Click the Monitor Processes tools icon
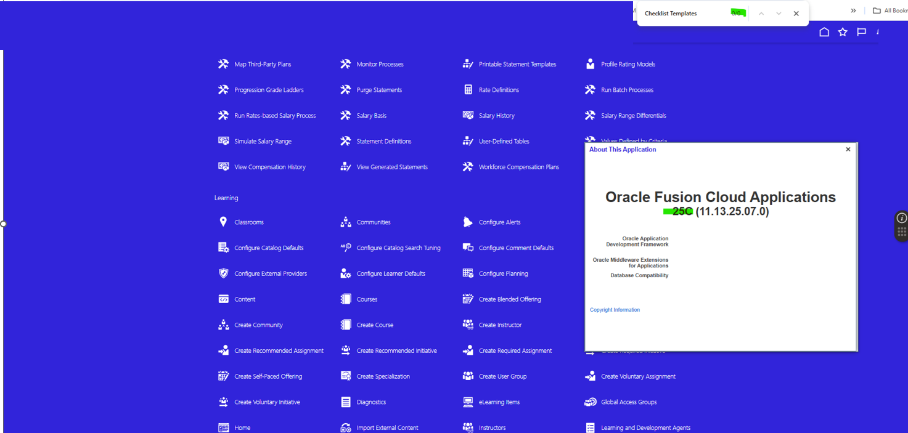908x433 pixels. pos(345,64)
